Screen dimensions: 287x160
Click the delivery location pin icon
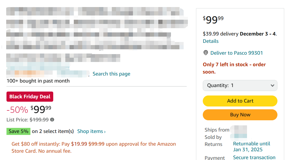(x=206, y=53)
